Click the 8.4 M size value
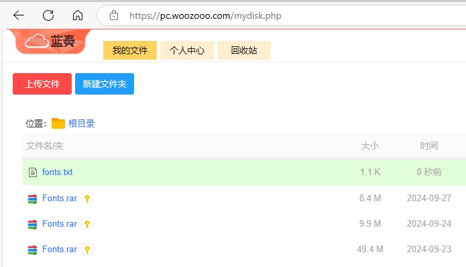Image resolution: width=466 pixels, height=267 pixels. pos(370,198)
